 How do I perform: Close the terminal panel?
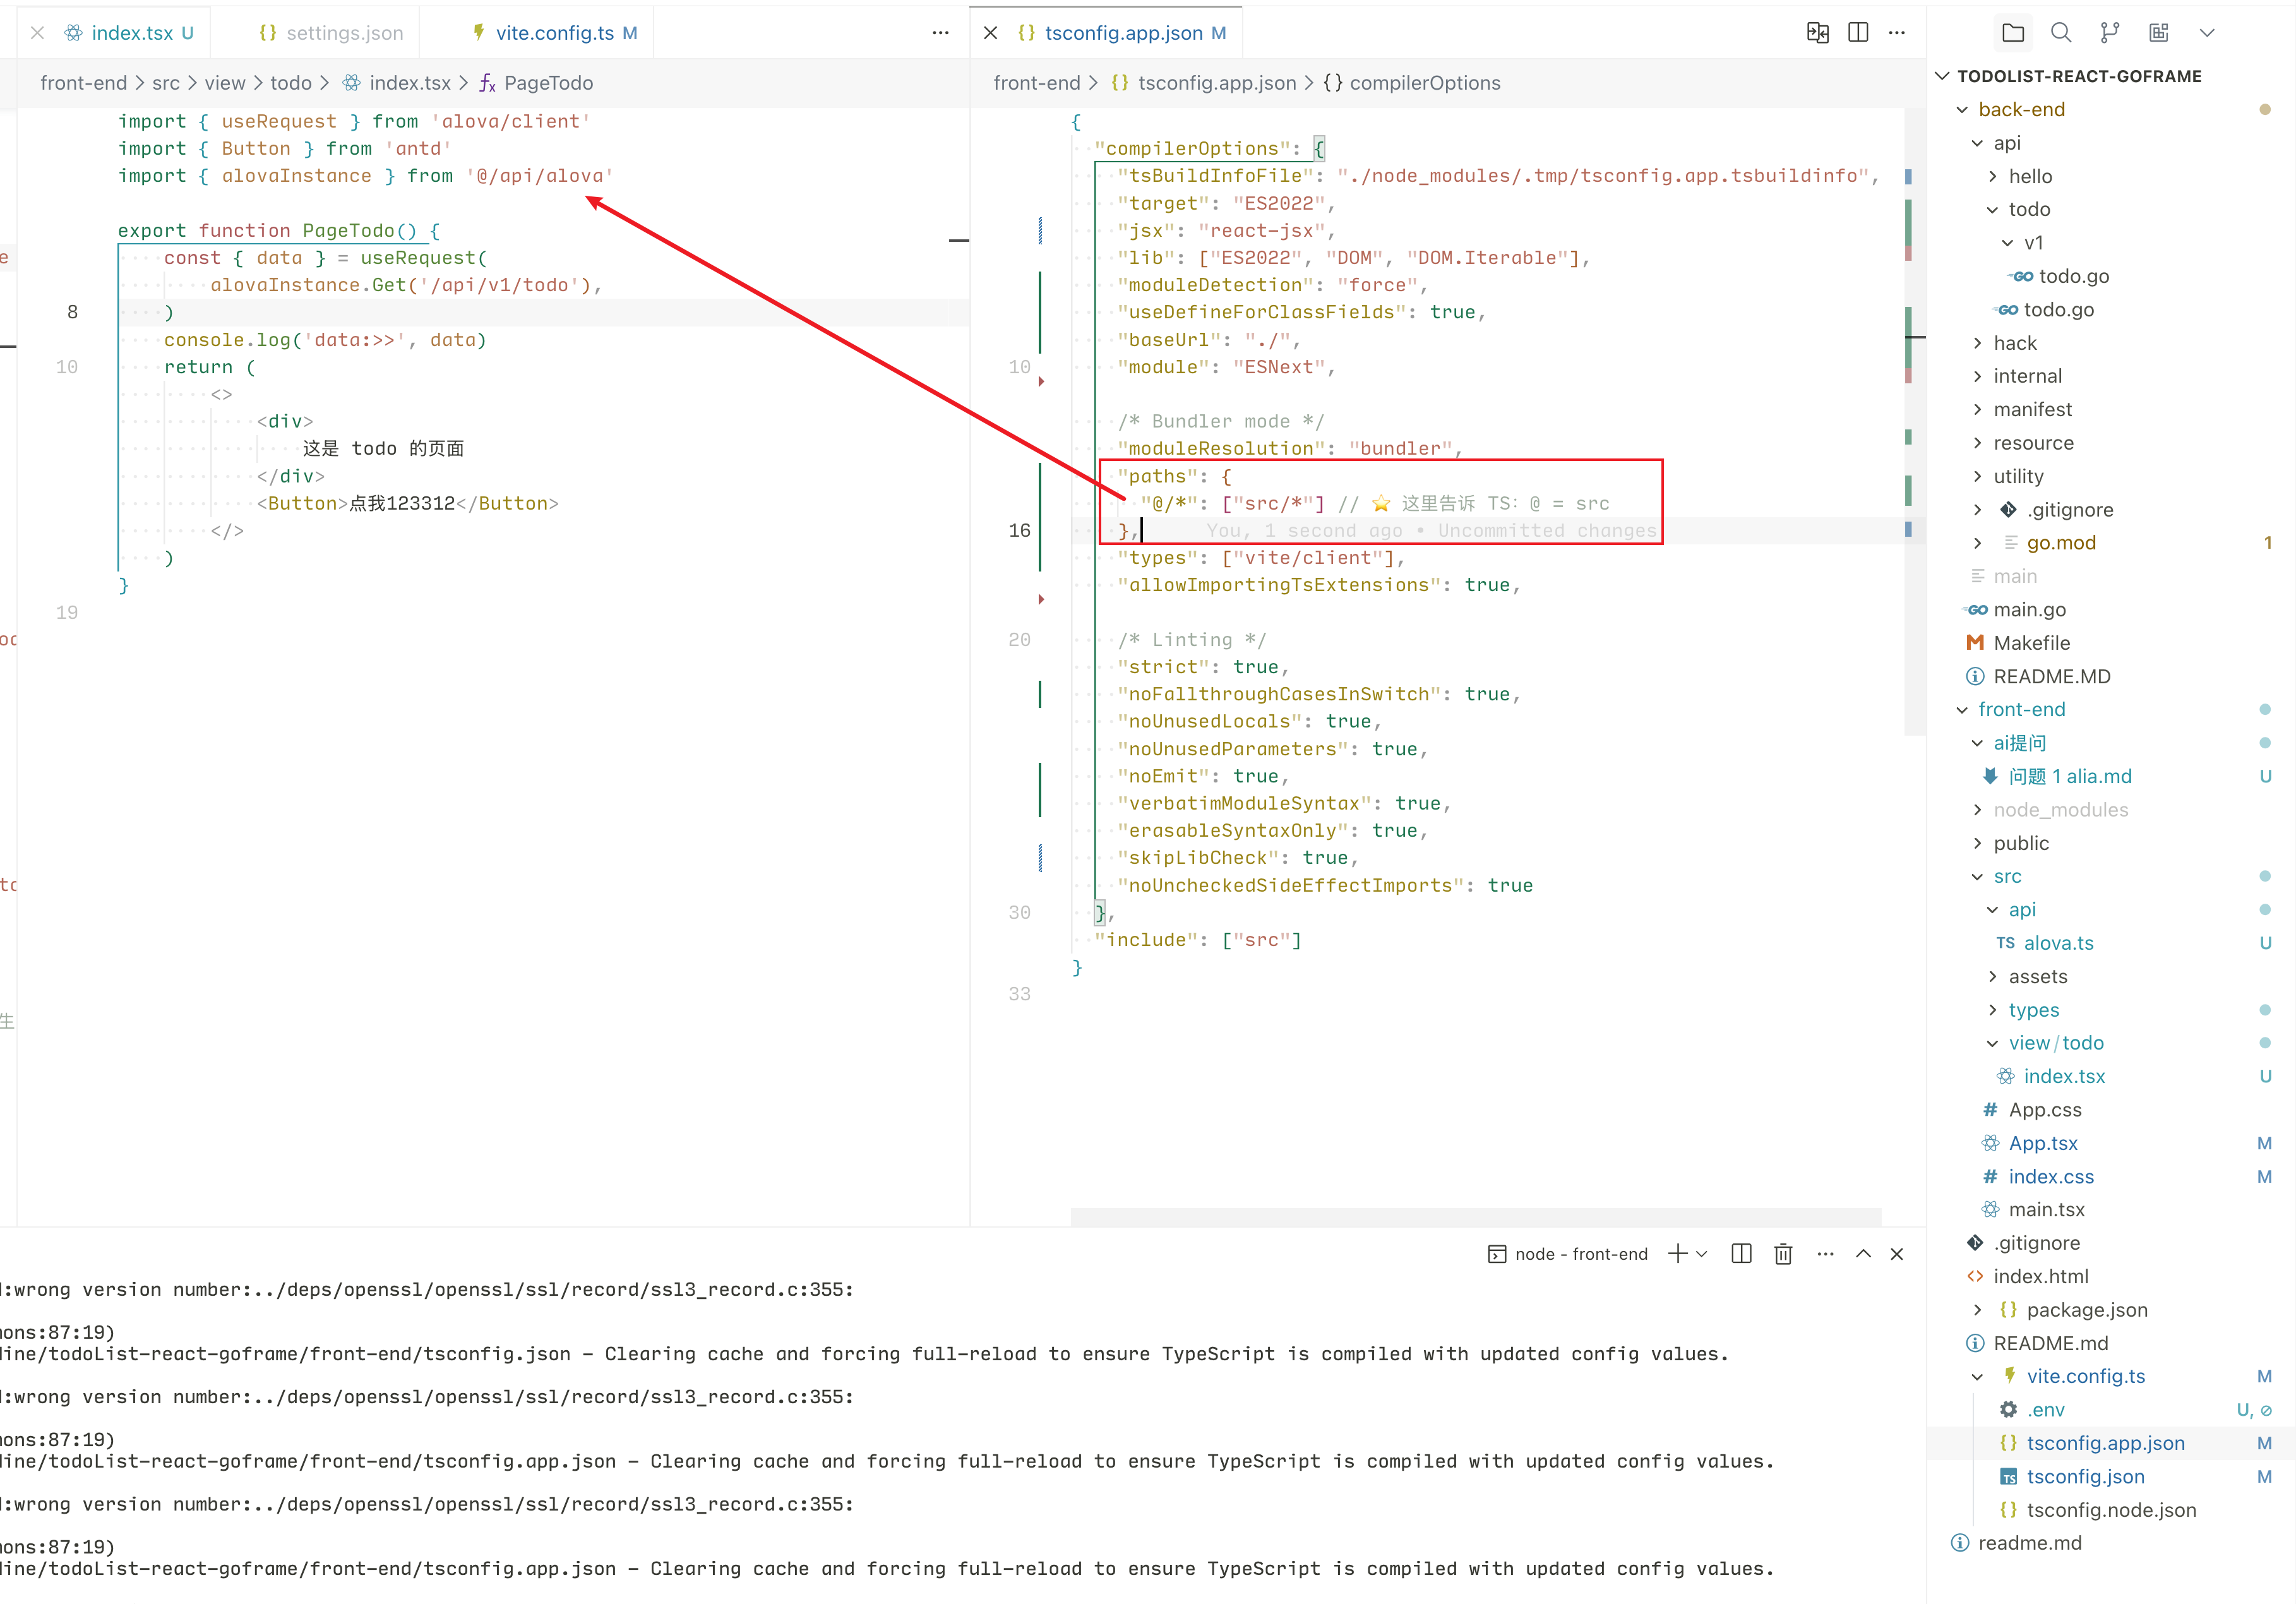tap(1897, 1254)
